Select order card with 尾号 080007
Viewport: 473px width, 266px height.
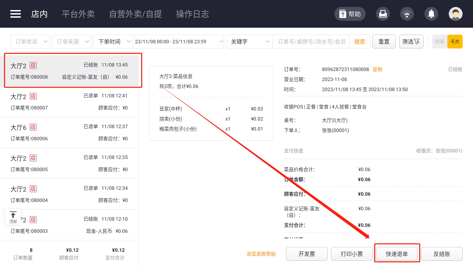click(69, 101)
